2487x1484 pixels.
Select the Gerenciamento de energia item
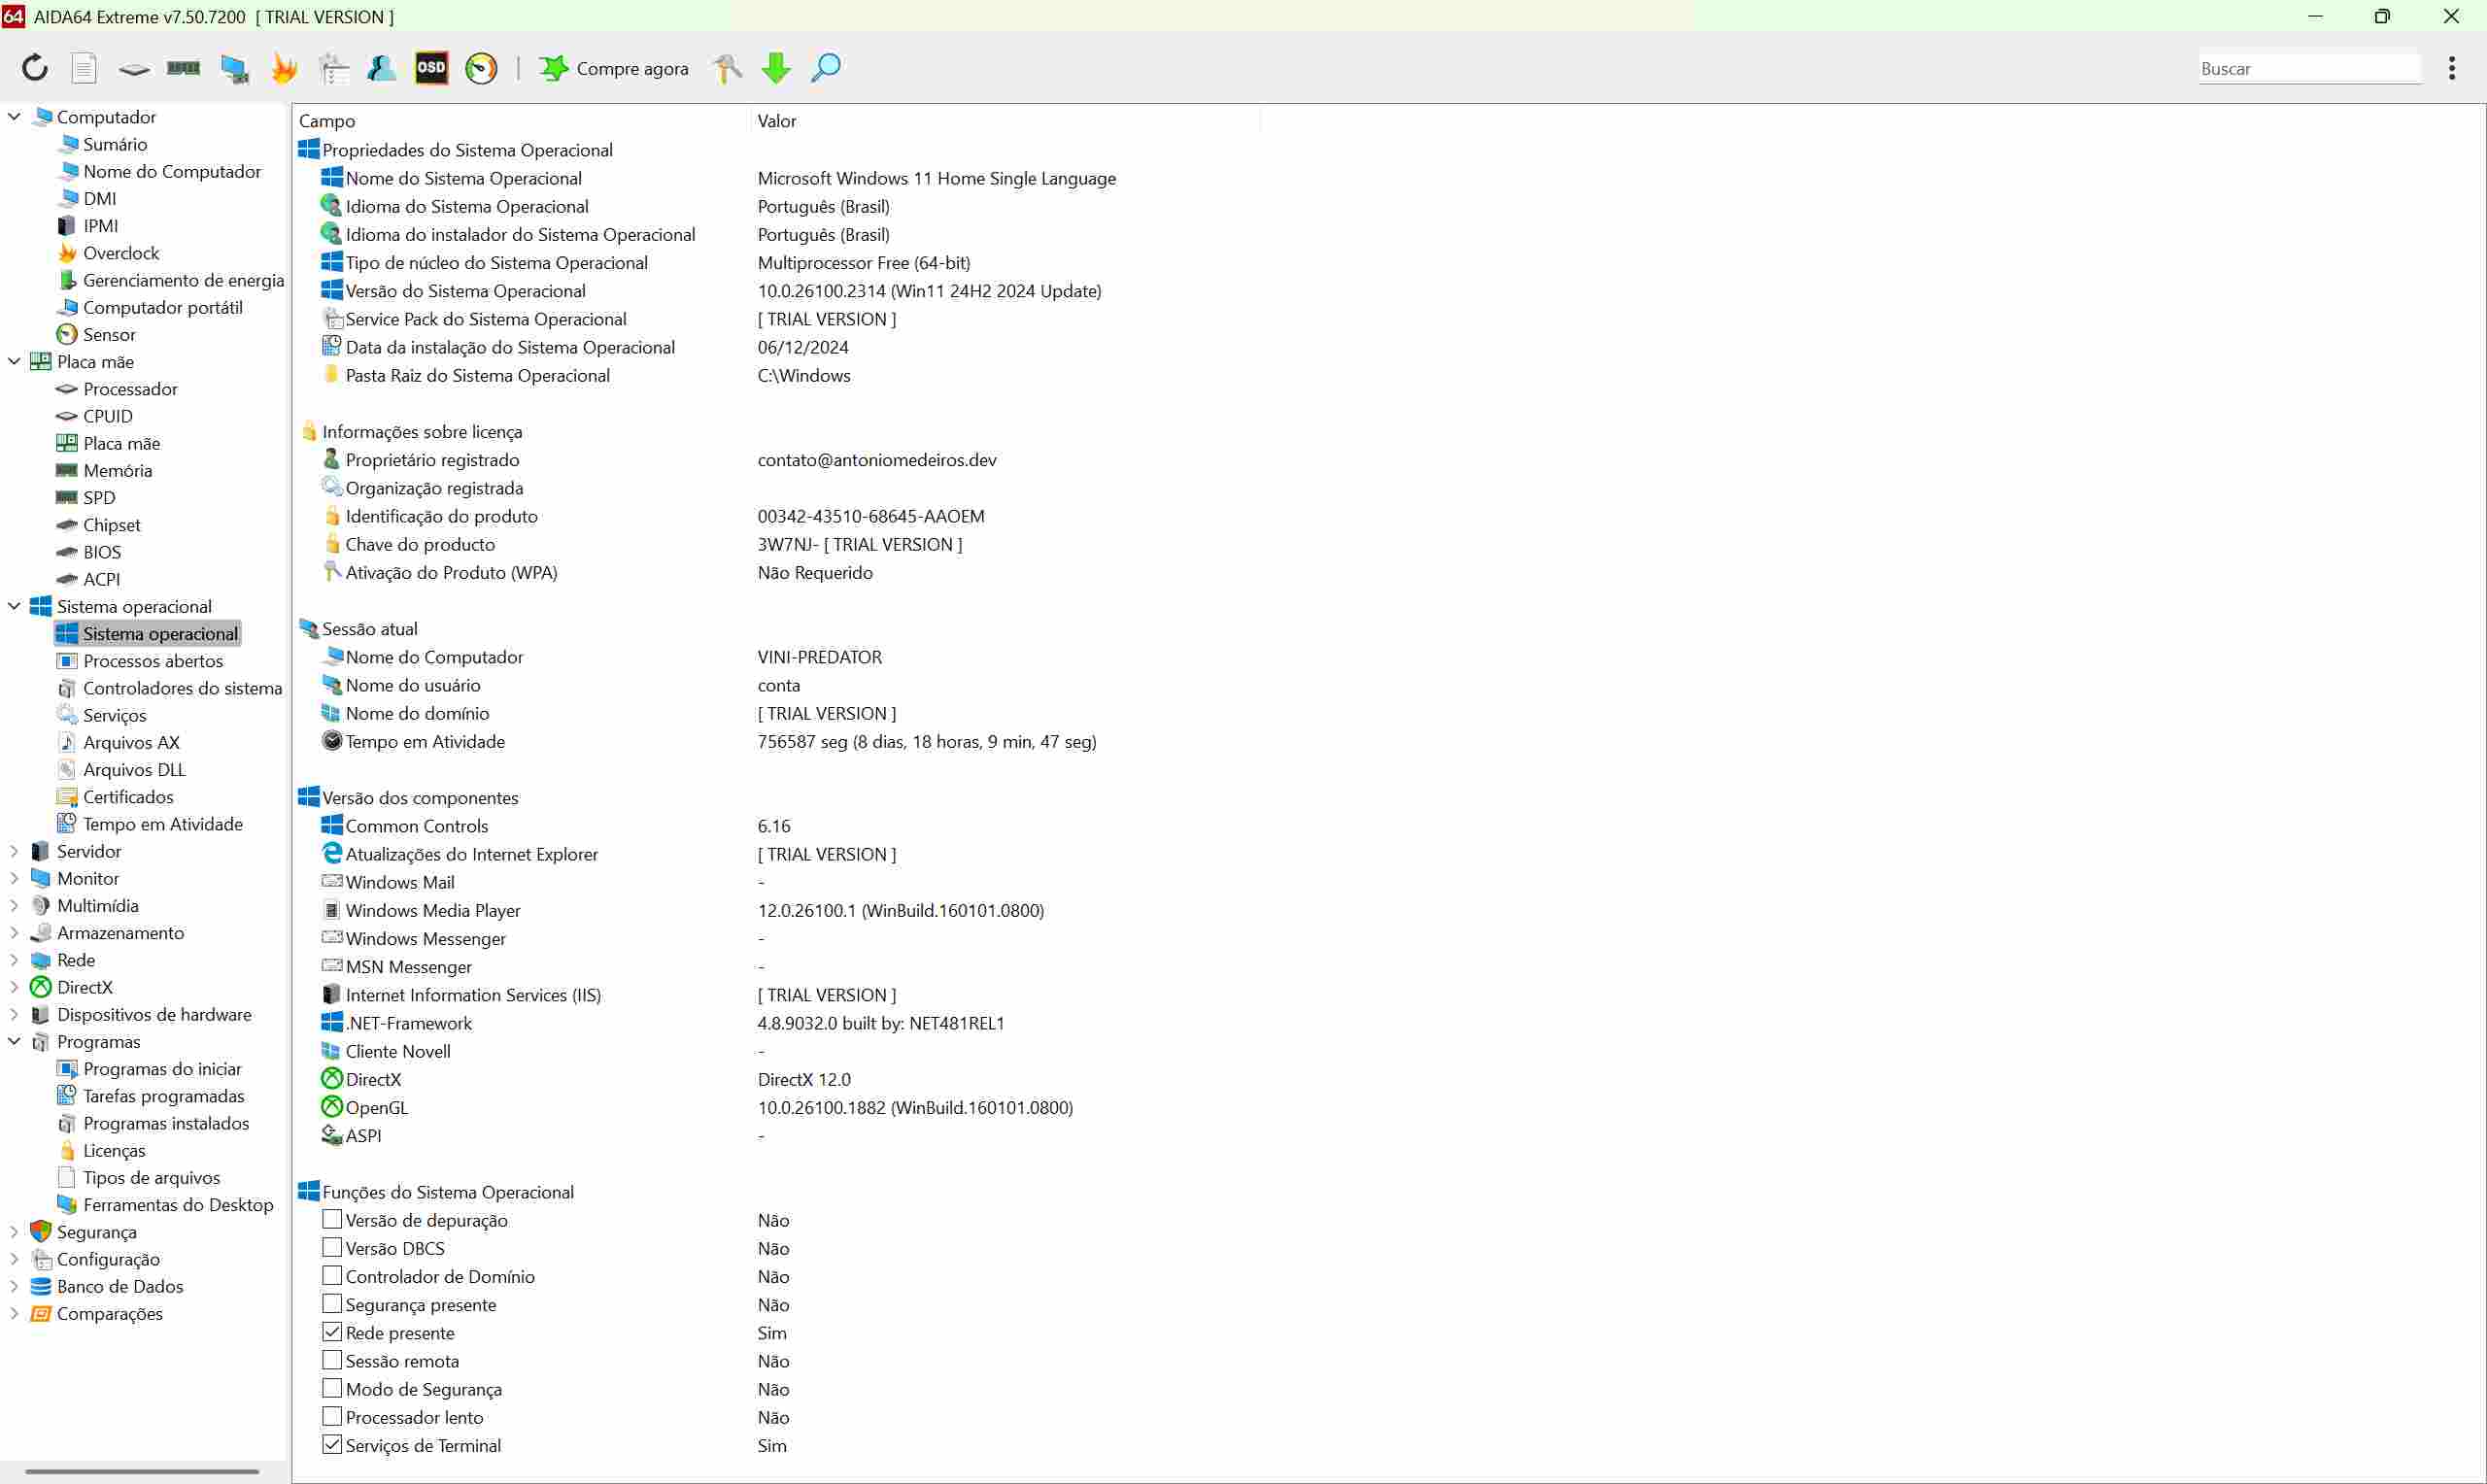pos(183,280)
